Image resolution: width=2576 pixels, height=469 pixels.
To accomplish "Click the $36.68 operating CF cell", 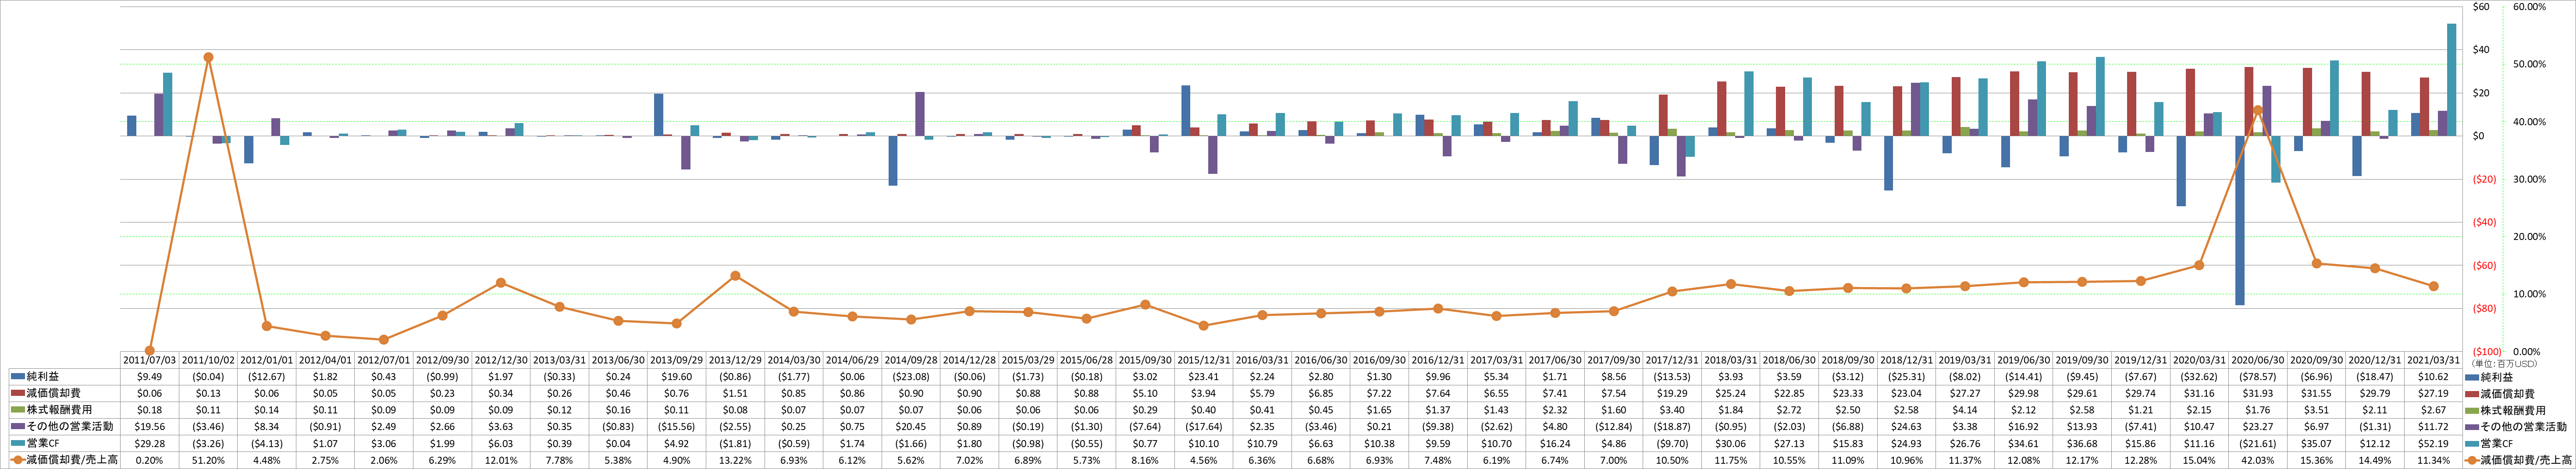I will tap(2082, 443).
